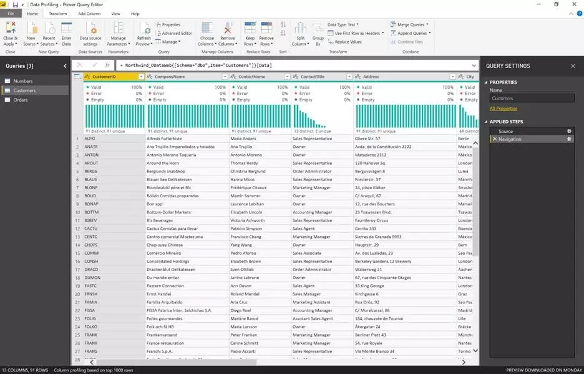584x374 pixels.
Task: Open the Data Type: Text dropdown
Action: pyautogui.click(x=343, y=24)
